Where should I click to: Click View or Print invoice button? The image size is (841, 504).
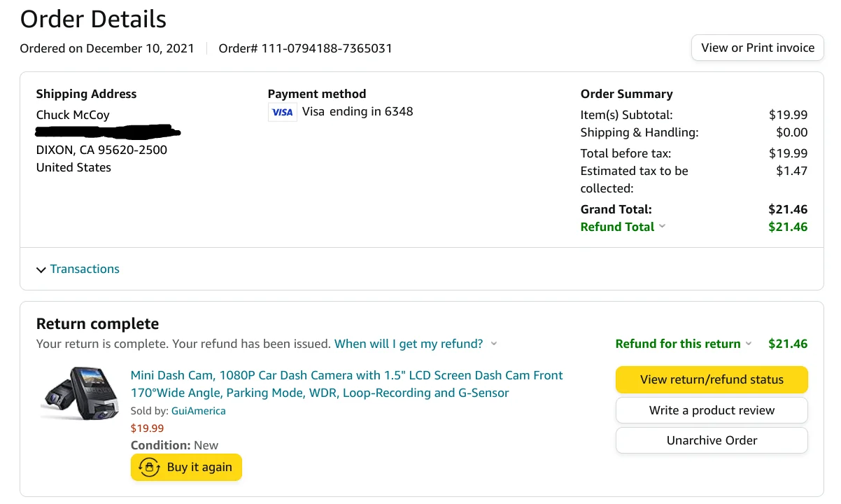[757, 48]
